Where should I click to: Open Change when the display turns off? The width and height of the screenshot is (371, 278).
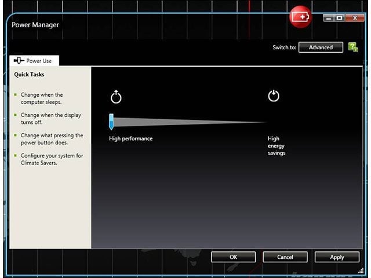[x=50, y=118]
